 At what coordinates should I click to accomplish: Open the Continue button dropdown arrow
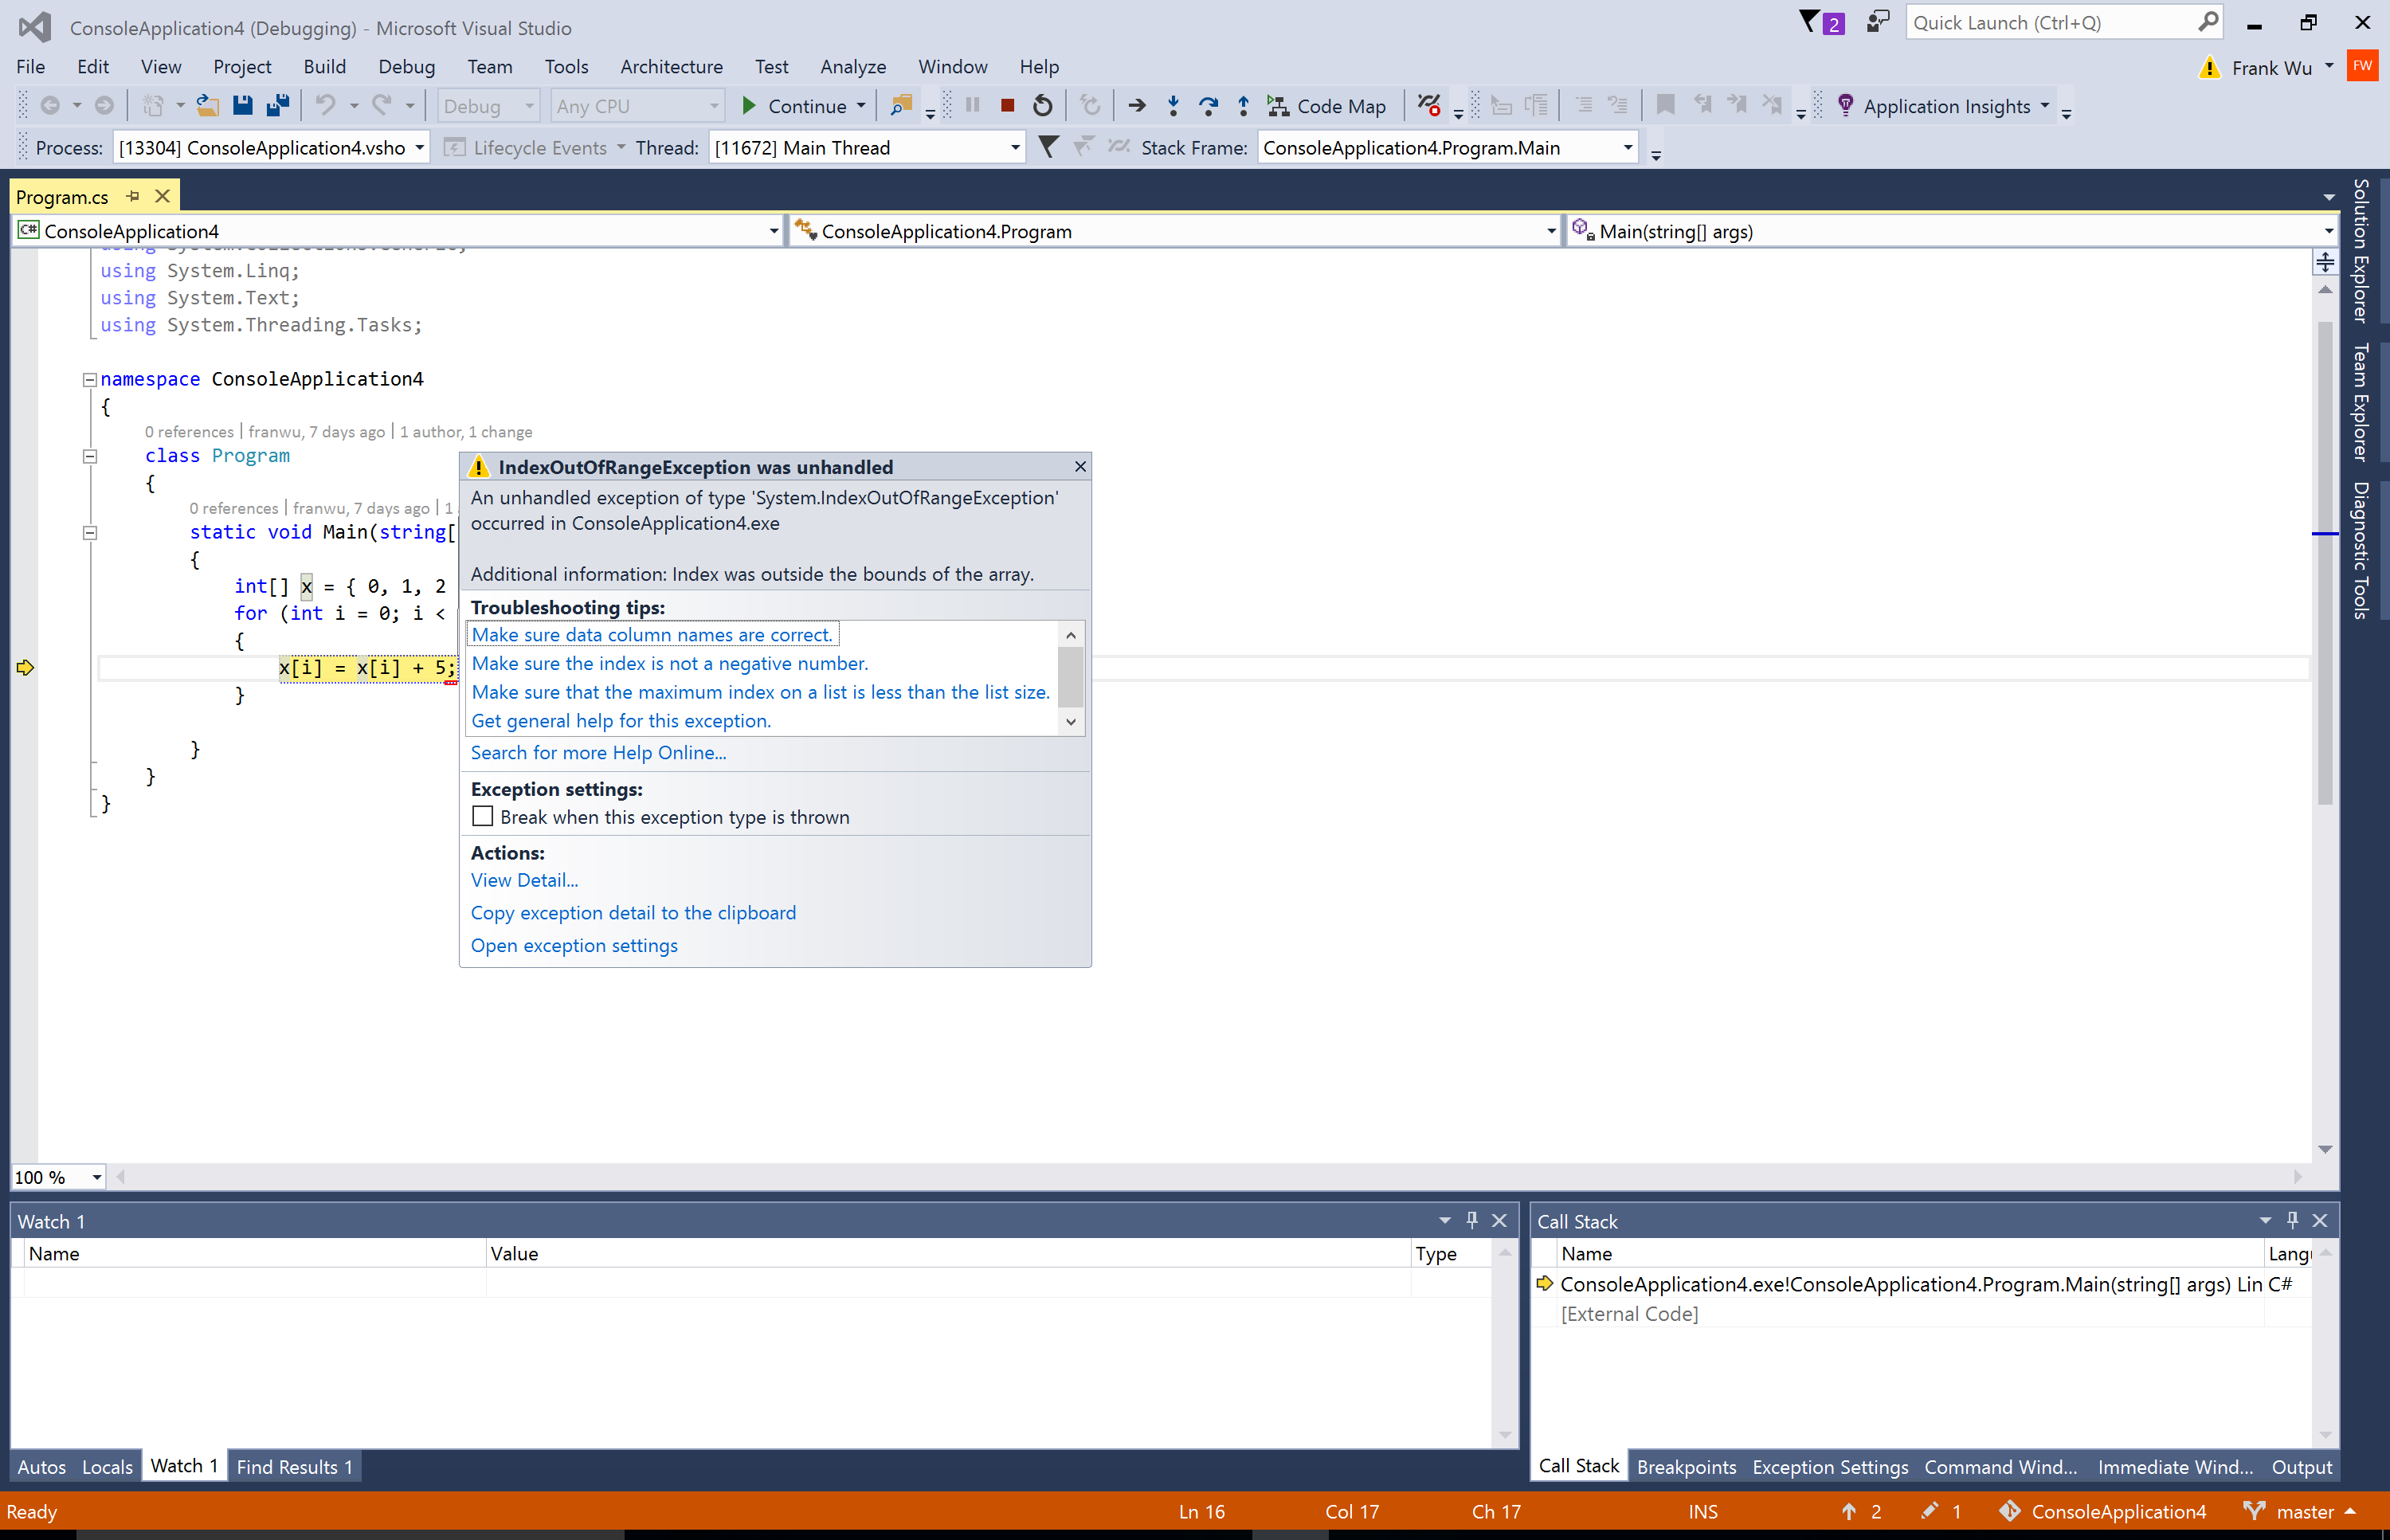(x=861, y=106)
